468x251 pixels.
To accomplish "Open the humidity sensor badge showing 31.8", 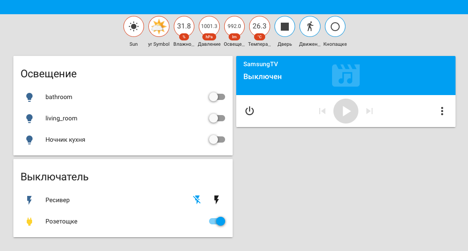I will click(184, 27).
